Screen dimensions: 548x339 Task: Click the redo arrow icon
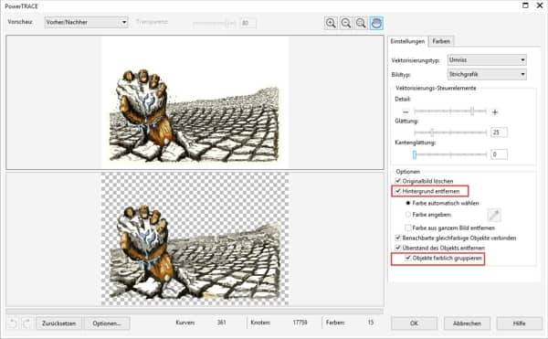point(26,323)
